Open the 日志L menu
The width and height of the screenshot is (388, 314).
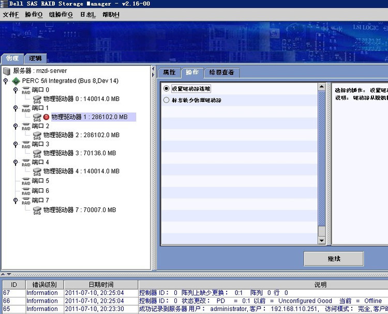88,14
